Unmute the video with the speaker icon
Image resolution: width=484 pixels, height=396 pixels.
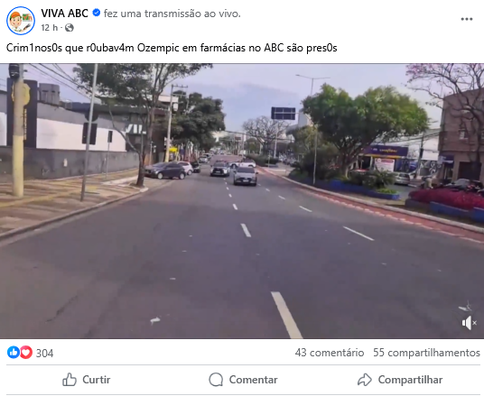tap(469, 323)
